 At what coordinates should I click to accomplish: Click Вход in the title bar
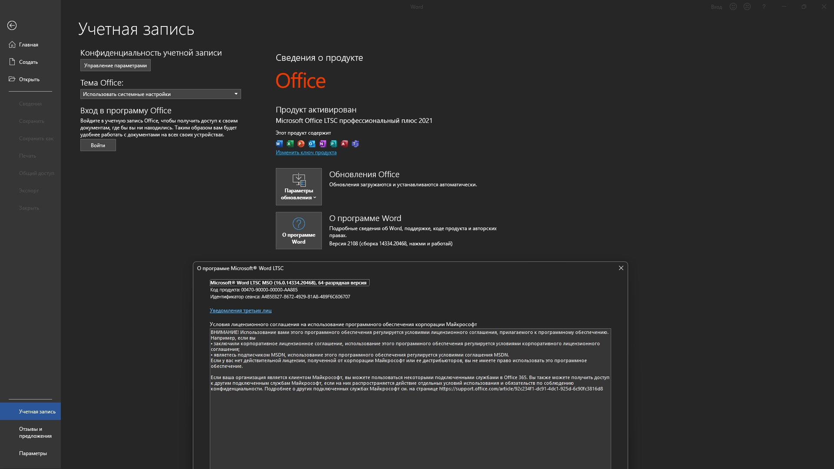(x=716, y=7)
